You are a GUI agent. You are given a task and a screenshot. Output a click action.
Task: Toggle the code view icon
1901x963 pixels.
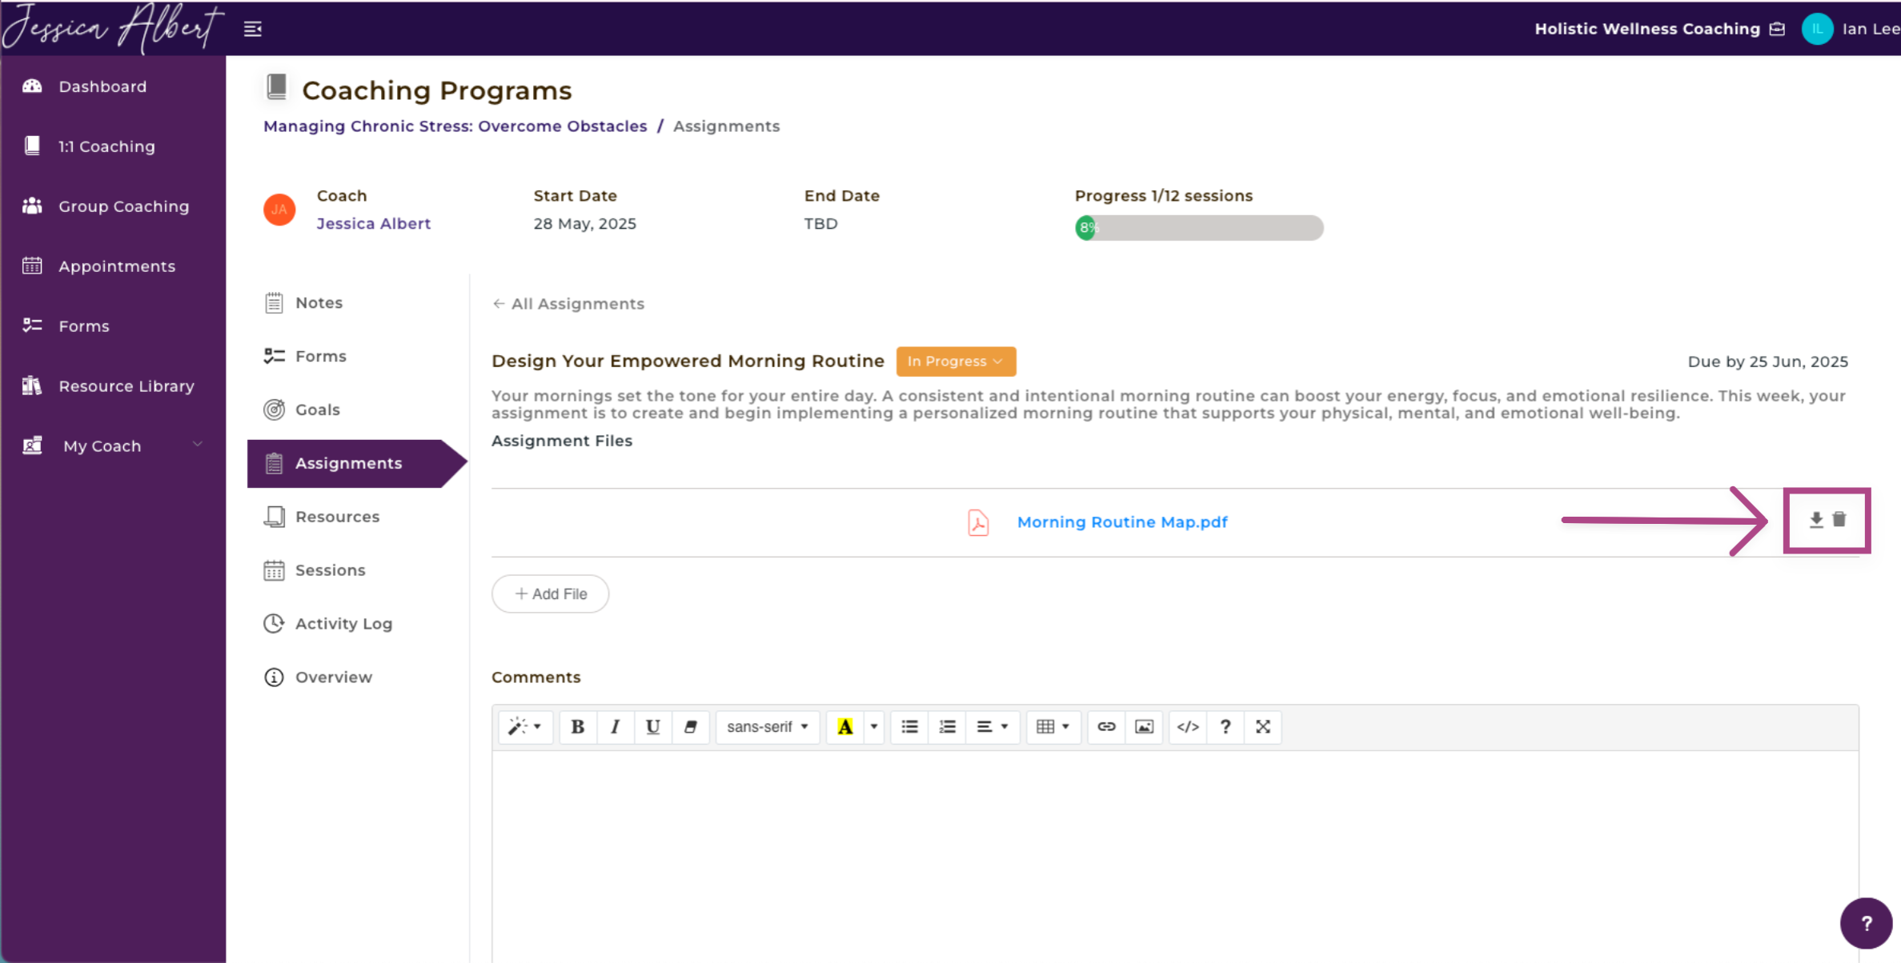1188,727
